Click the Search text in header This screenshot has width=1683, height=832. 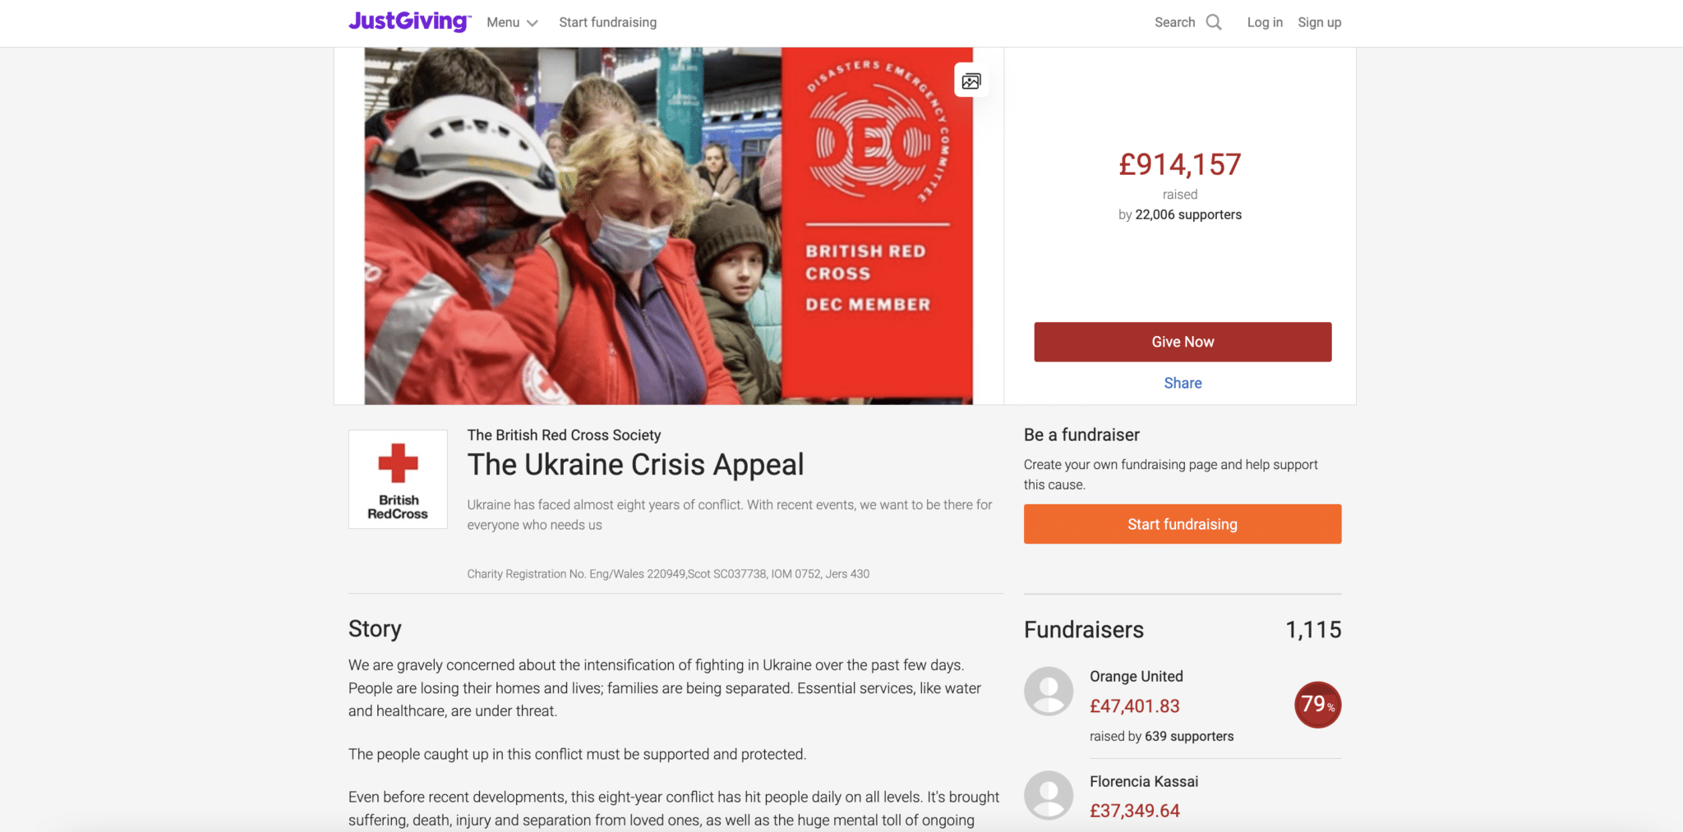click(x=1174, y=22)
